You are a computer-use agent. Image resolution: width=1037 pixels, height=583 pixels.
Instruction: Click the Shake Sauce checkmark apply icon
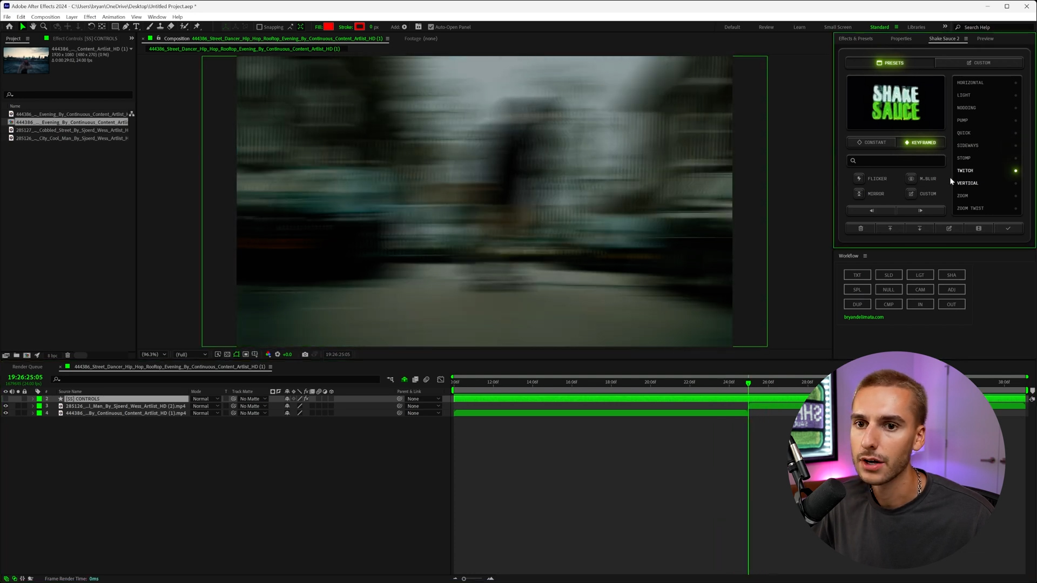[1007, 228]
